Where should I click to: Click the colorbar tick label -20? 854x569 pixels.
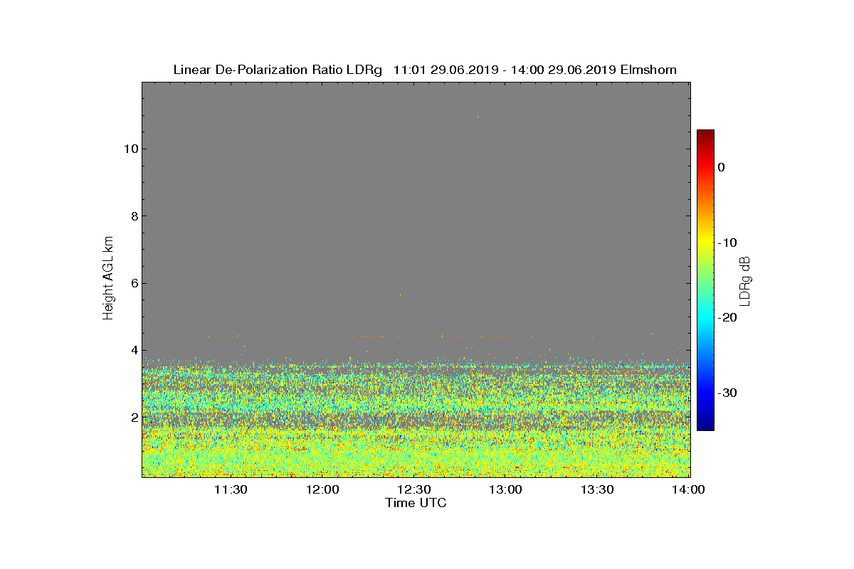[x=727, y=318]
